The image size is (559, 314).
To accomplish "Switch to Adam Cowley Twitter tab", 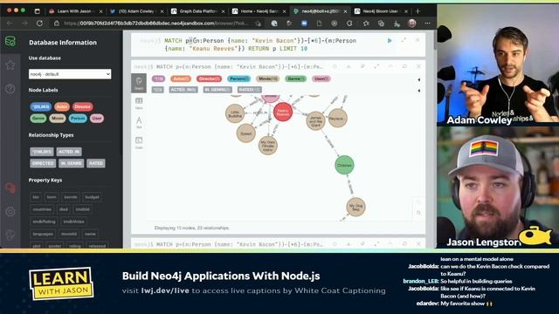I will [136, 11].
